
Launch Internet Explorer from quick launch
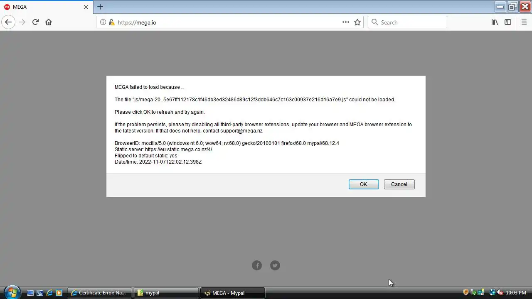tap(49, 293)
